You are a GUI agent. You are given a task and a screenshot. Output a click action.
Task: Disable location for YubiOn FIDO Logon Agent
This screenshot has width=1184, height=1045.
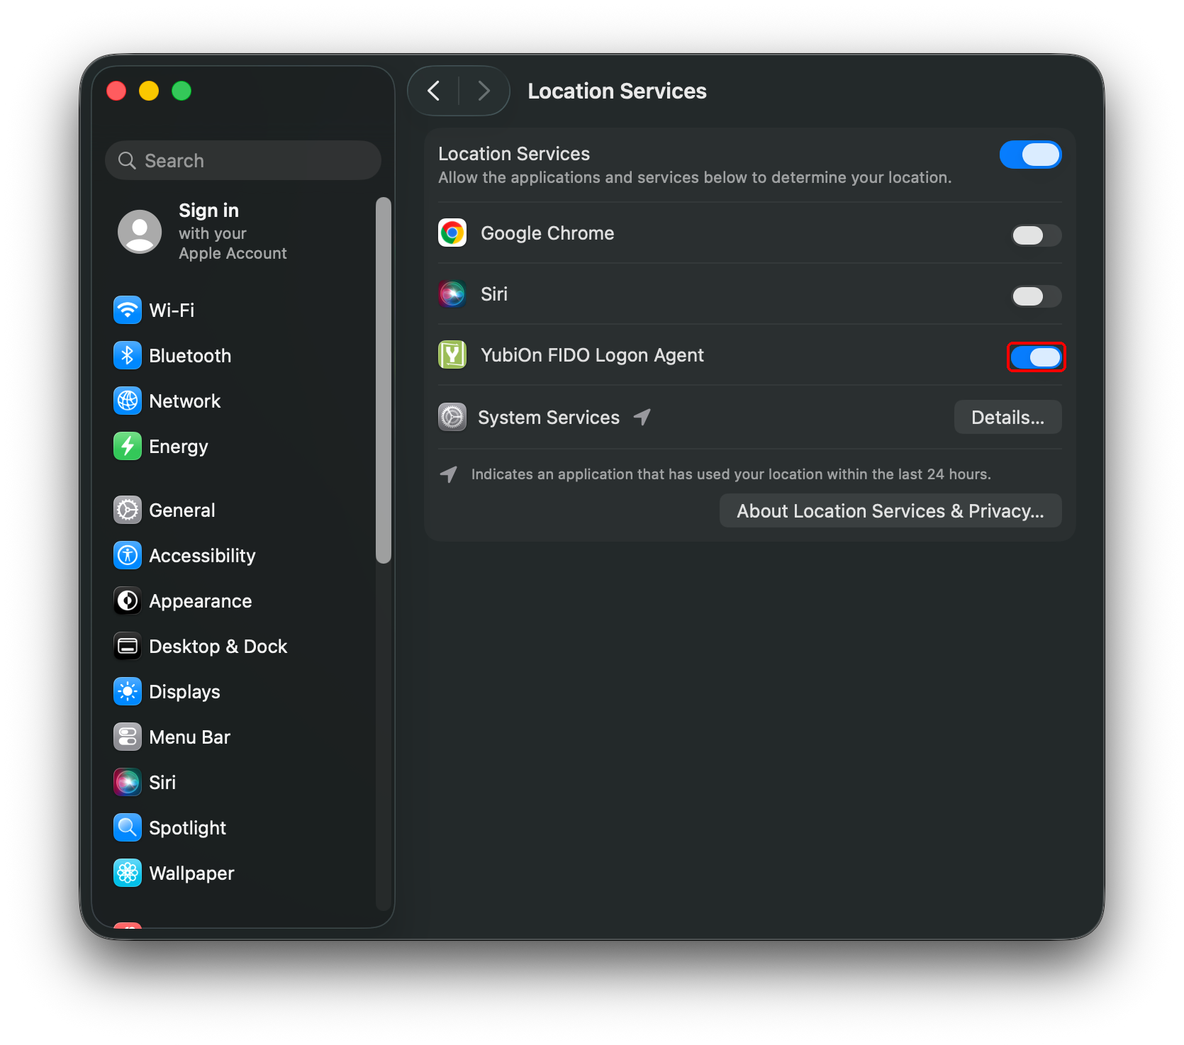(1036, 357)
